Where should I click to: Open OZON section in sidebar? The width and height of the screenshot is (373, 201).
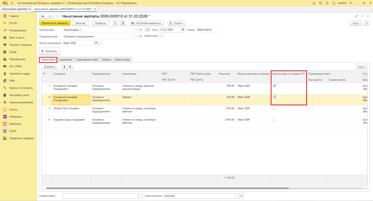13,131
